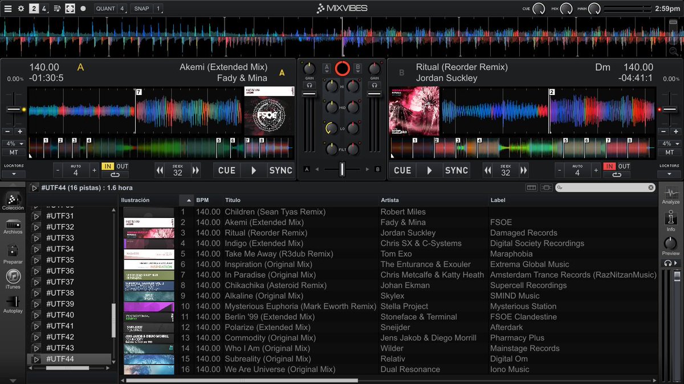Expand LOCATORS dropdown on deck B
This screenshot has height=384, width=684.
click(x=669, y=173)
